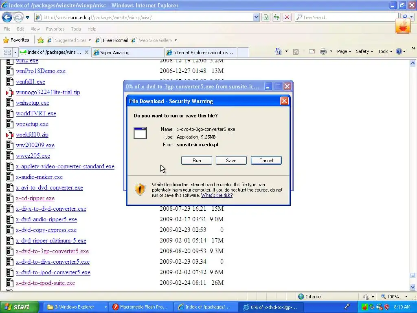The image size is (417, 313).
Task: Click Cancel in the File Download dialog
Action: 266,161
